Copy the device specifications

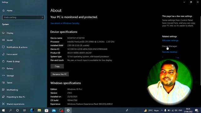pyautogui.click(x=57, y=66)
